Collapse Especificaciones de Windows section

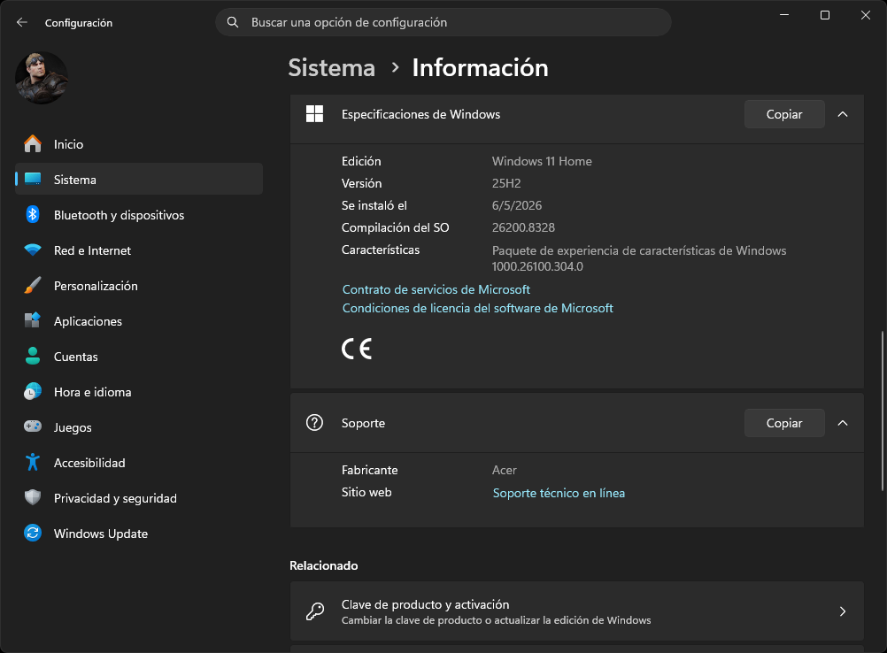point(843,114)
